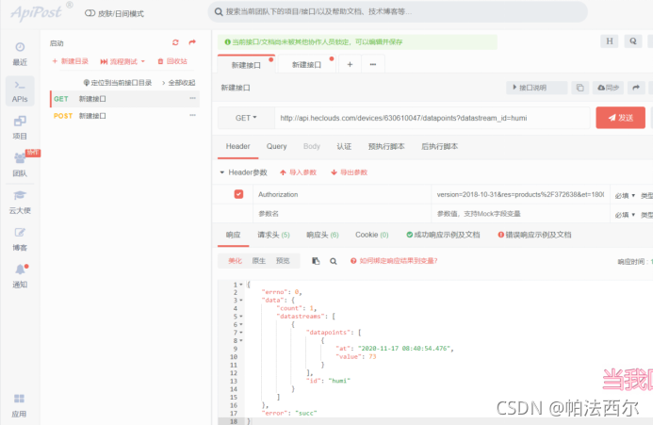
Task: Uncheck the Authorization header checkbox
Action: point(238,194)
